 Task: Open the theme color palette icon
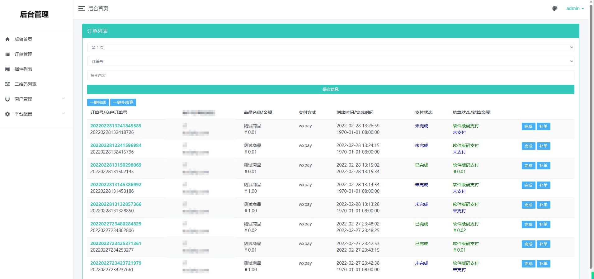pyautogui.click(x=555, y=8)
